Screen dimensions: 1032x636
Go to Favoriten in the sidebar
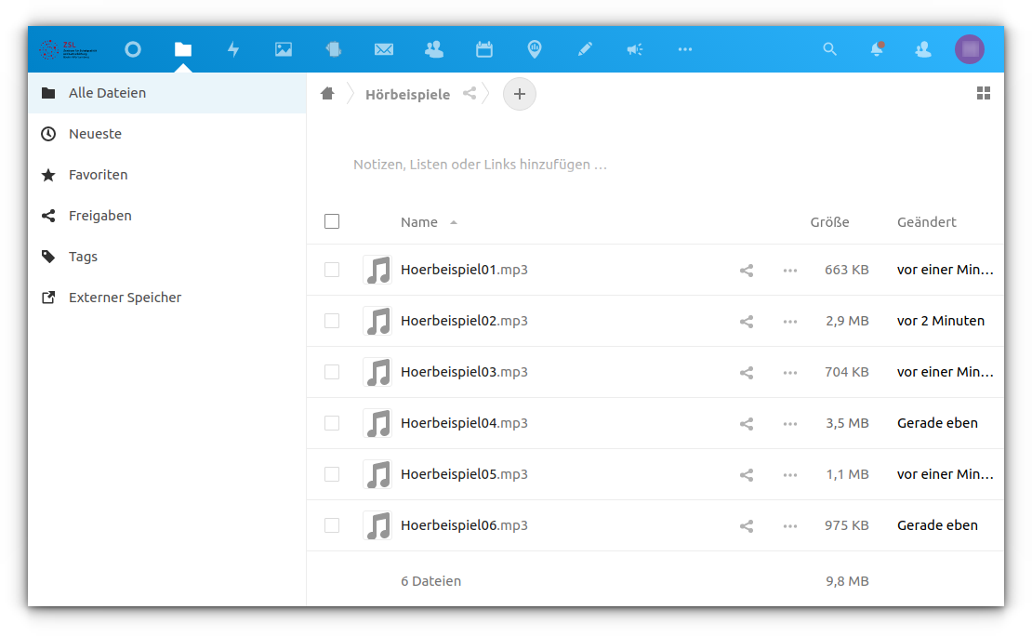point(98,175)
